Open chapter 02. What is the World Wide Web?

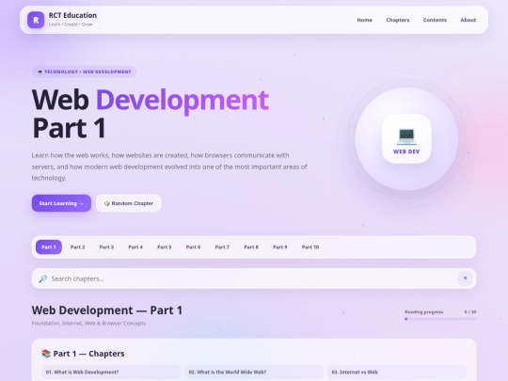254,373
